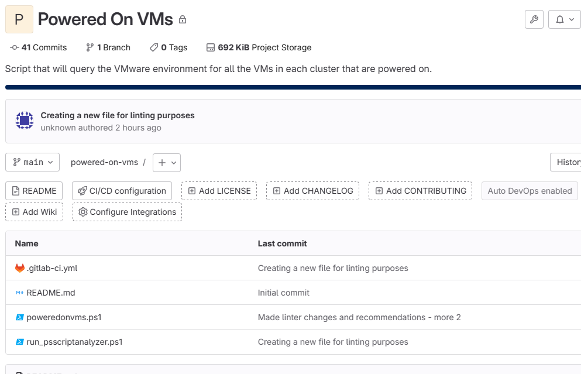Expand the main branch selector dropdown
581x374 pixels.
tap(33, 162)
